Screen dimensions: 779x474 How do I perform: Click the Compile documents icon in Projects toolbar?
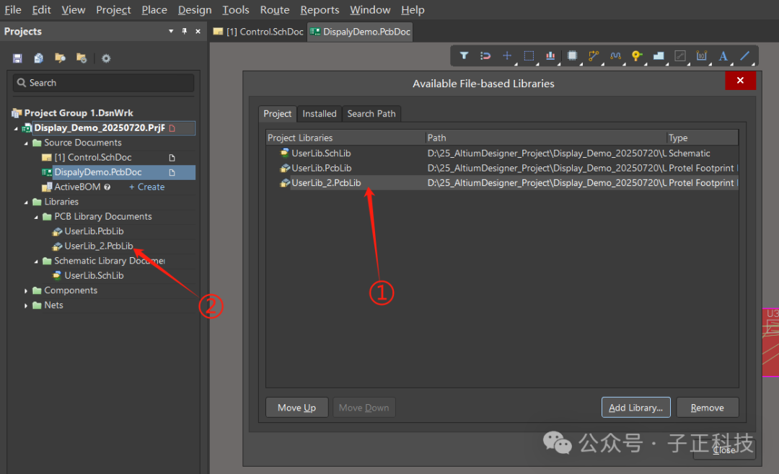click(39, 58)
